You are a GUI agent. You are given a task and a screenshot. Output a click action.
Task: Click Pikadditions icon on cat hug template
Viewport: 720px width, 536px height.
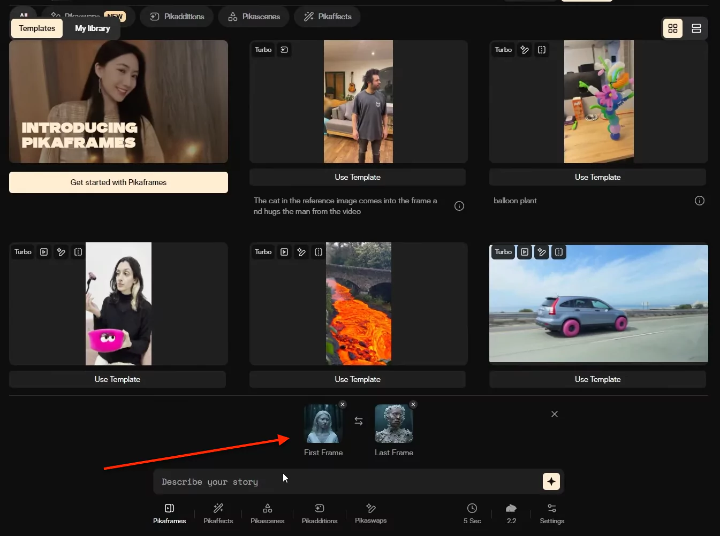coord(284,50)
